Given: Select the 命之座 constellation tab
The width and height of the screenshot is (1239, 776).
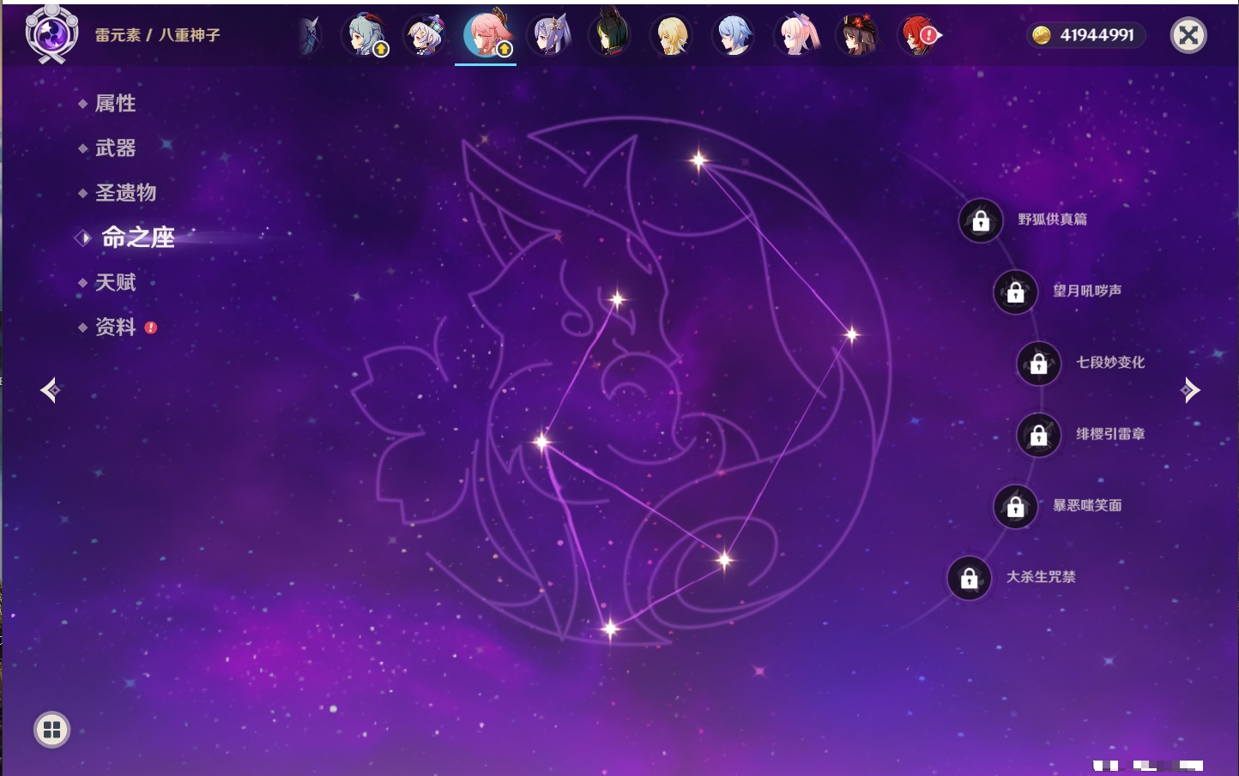Looking at the screenshot, I should coord(137,238).
